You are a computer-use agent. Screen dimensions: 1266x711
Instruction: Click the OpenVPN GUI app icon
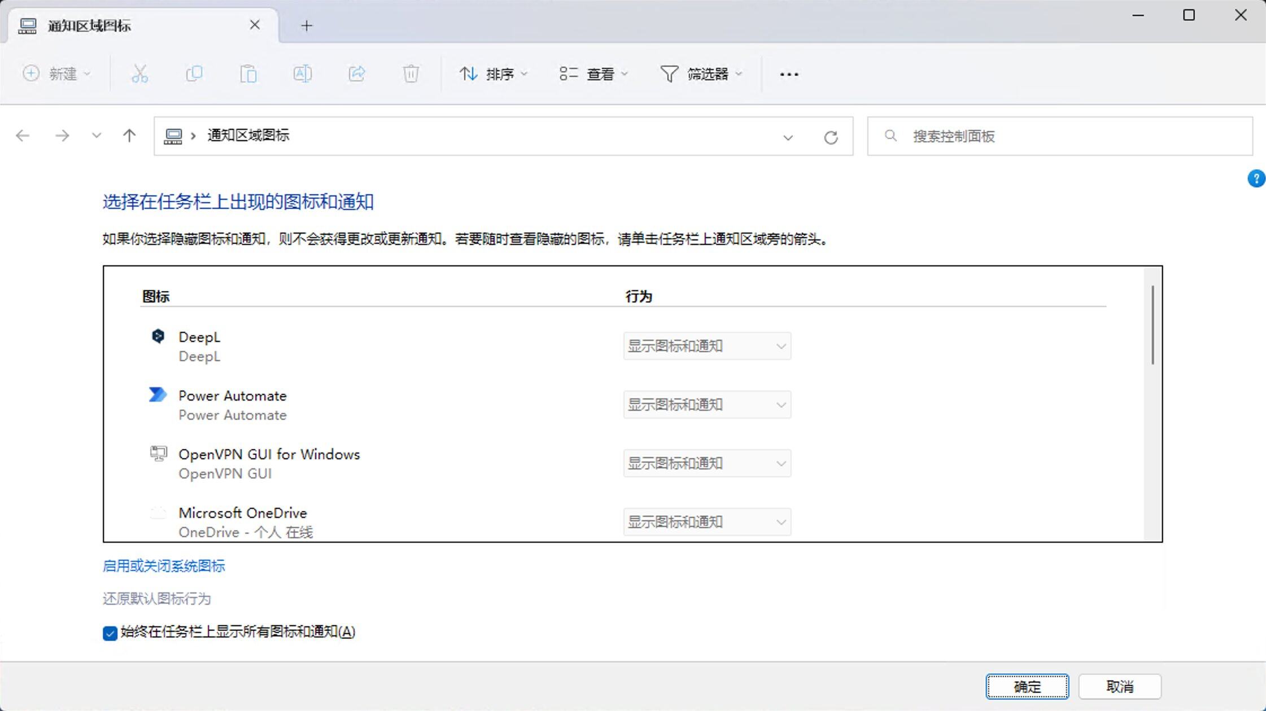point(158,453)
